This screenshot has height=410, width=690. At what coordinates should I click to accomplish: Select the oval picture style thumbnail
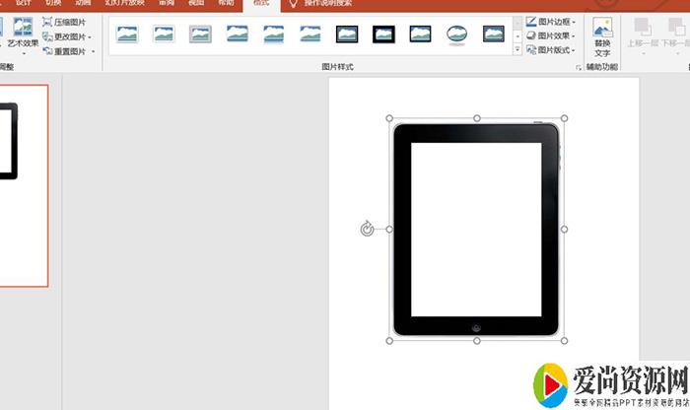point(456,34)
